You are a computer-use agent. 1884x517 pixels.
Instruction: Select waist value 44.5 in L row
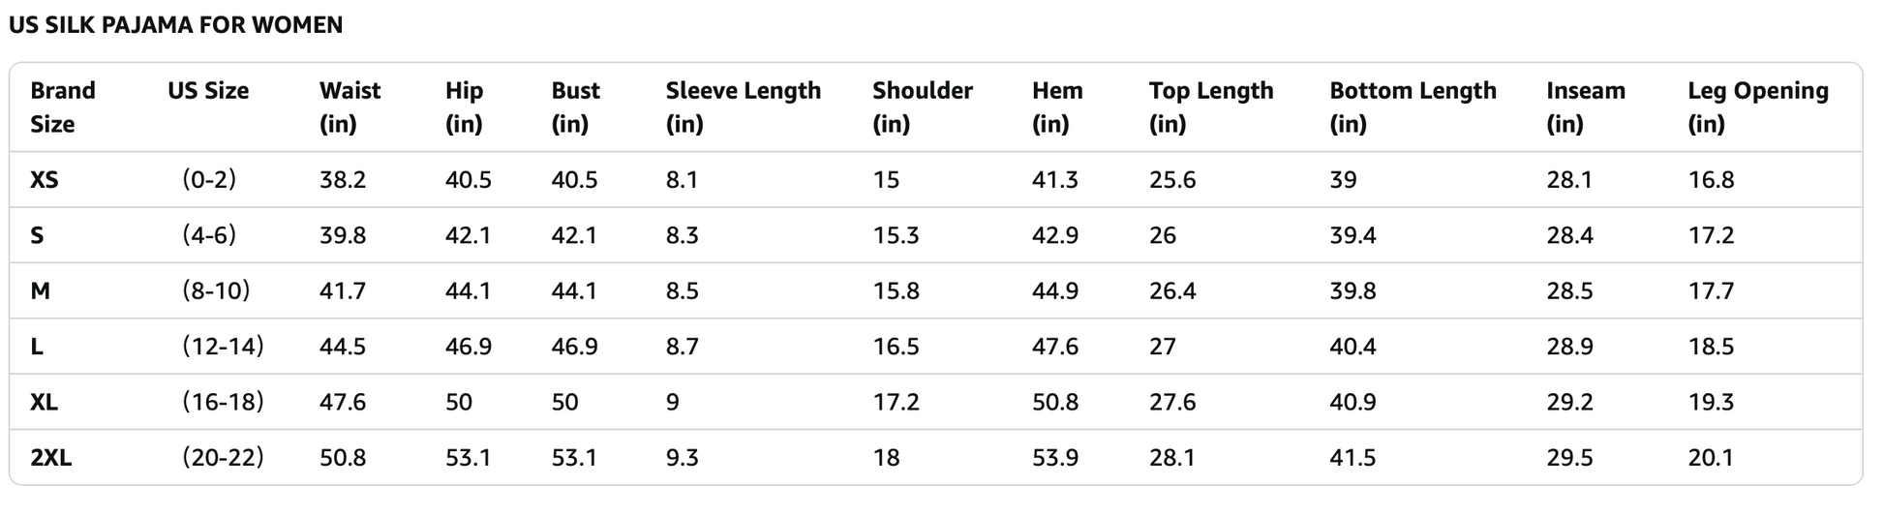pyautogui.click(x=343, y=347)
